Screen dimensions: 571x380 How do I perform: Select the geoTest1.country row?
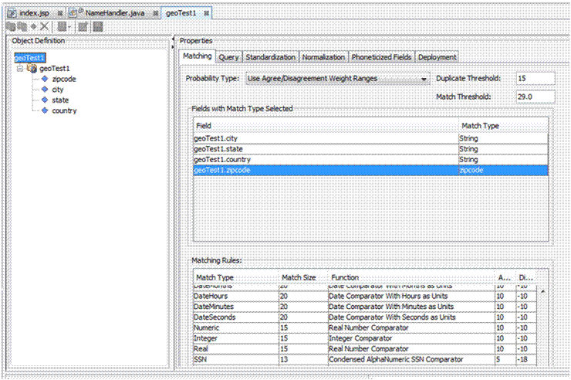point(370,160)
